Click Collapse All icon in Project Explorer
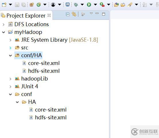The image size is (159, 138). pyautogui.click(x=68, y=14)
